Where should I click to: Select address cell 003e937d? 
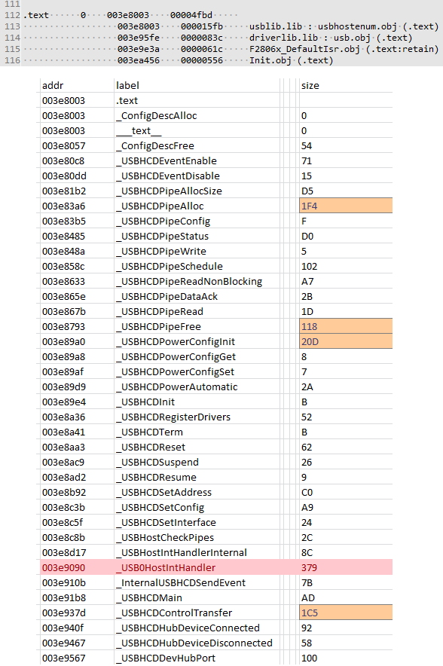[64, 613]
